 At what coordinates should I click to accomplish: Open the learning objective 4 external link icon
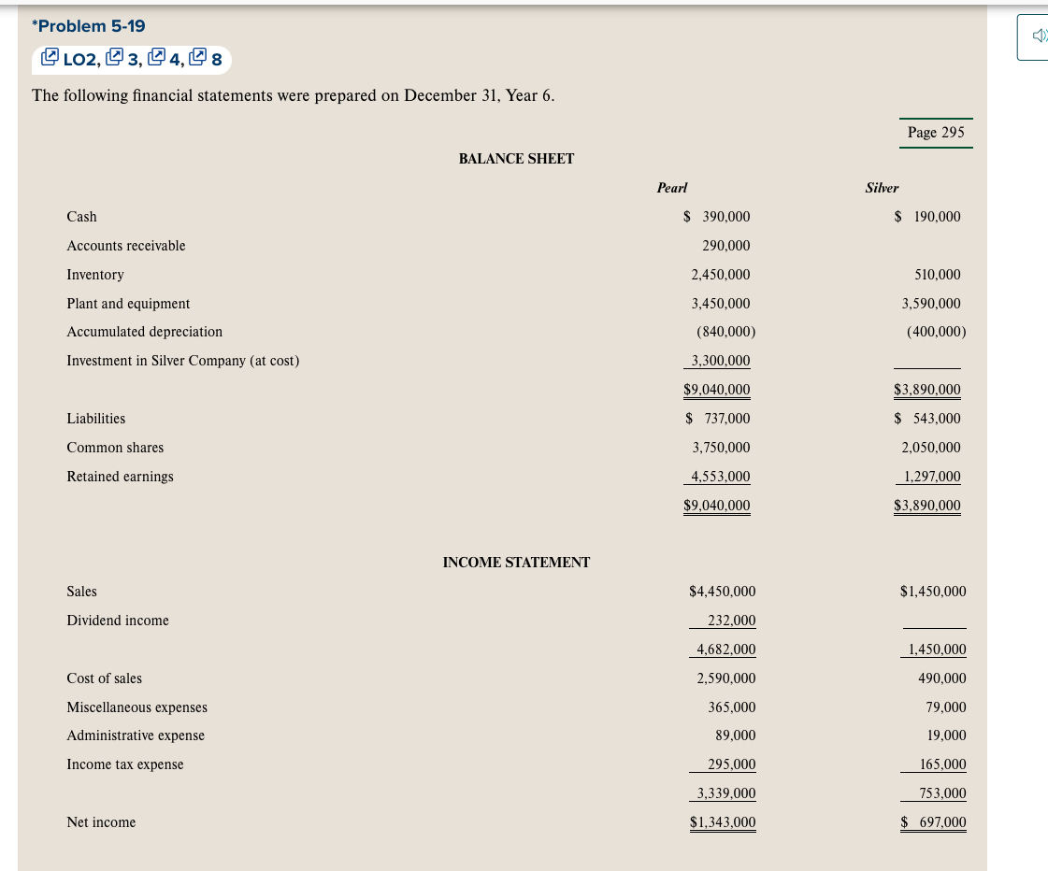pyautogui.click(x=156, y=58)
